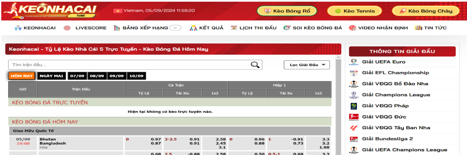Click the LaLiga logo for Tây Ban Nha
467x155 pixels.
(x=354, y=128)
